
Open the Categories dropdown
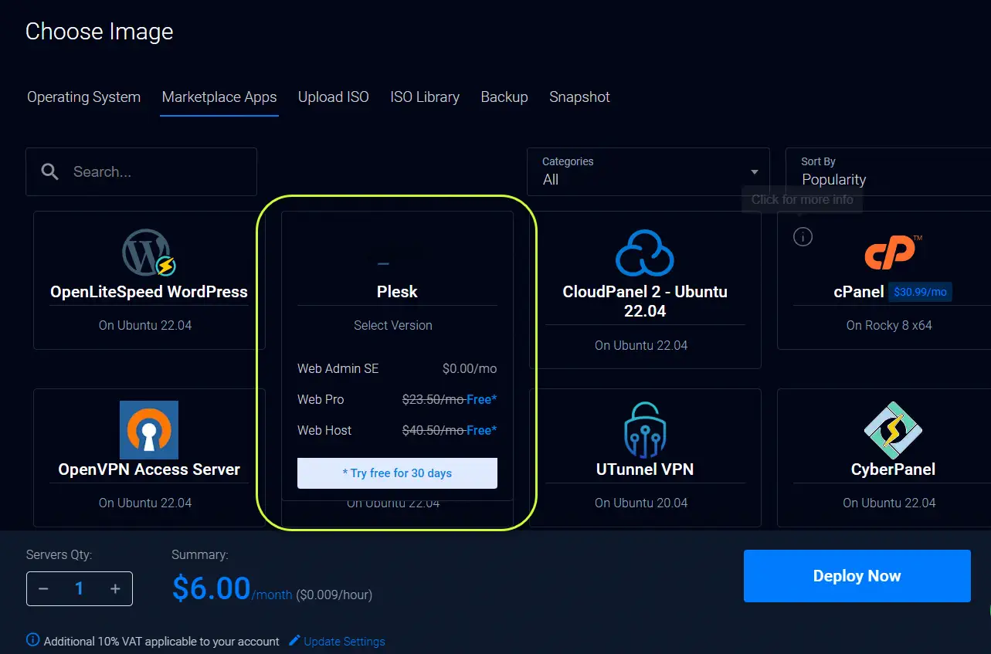[x=648, y=171]
